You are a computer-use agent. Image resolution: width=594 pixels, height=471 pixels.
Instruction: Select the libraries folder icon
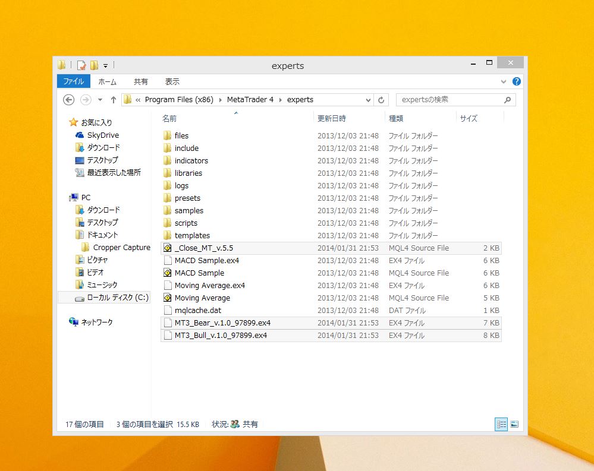[x=168, y=173]
